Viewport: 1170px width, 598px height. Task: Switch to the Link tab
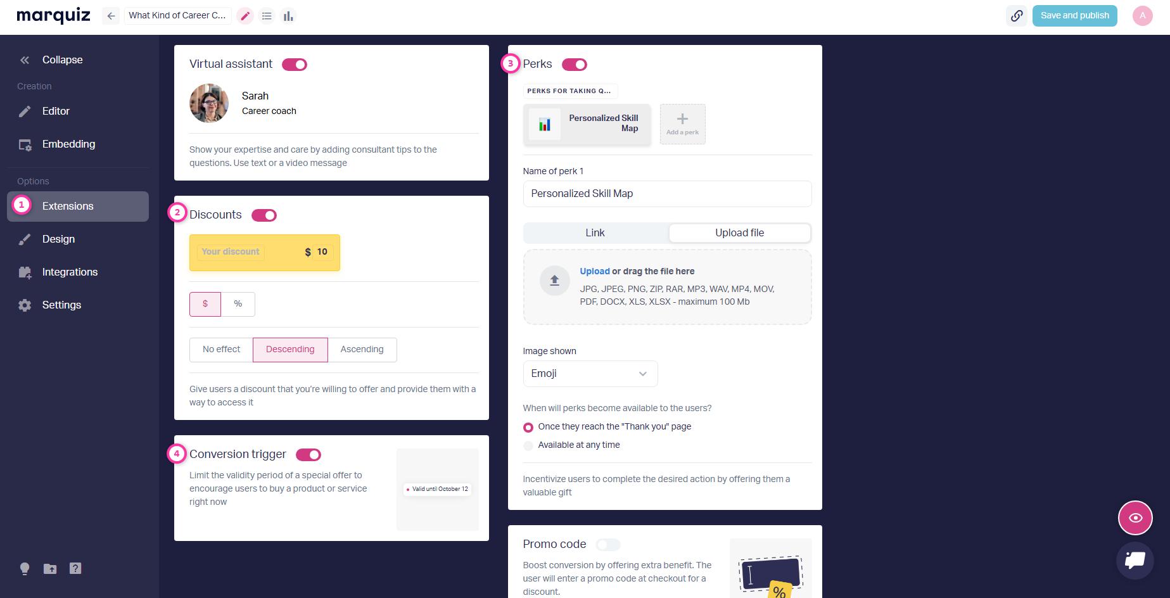(x=595, y=233)
